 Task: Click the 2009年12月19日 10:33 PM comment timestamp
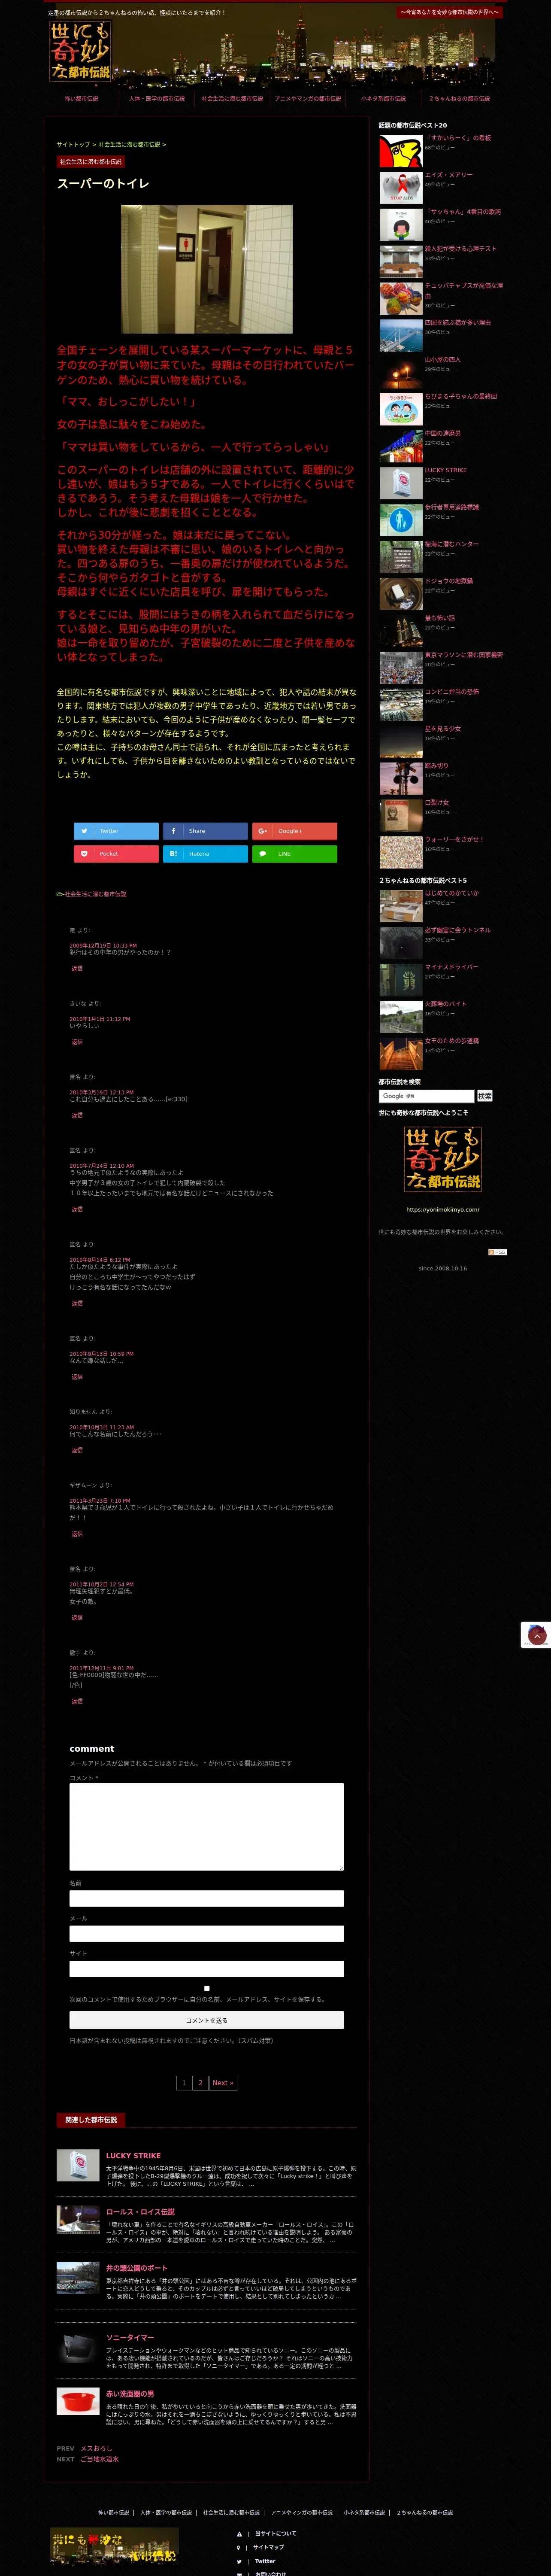coord(103,945)
